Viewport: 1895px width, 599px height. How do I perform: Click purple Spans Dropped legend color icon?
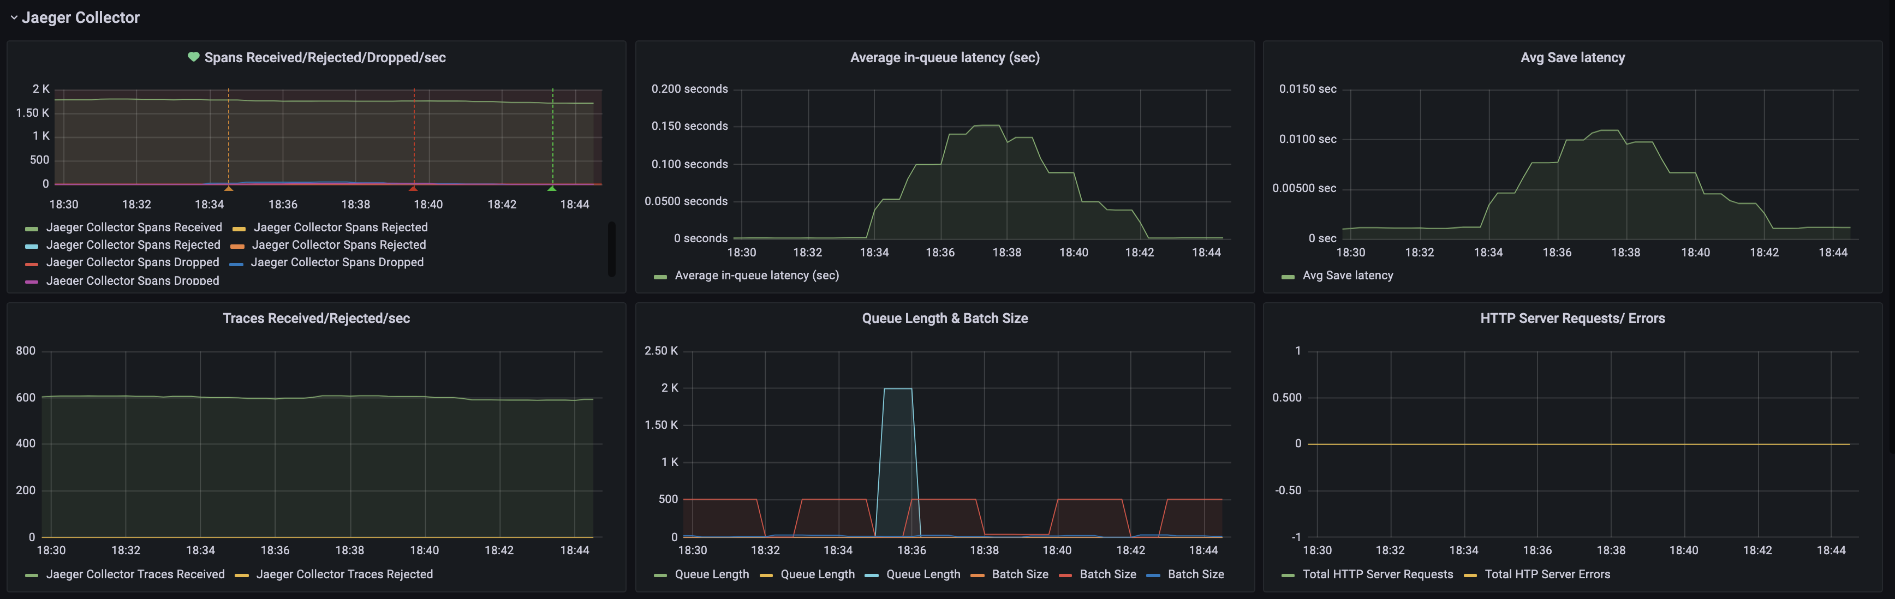(x=32, y=281)
